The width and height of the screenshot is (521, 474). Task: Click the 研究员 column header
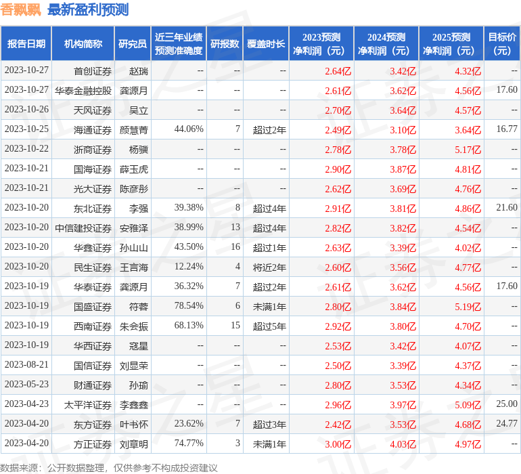click(133, 43)
